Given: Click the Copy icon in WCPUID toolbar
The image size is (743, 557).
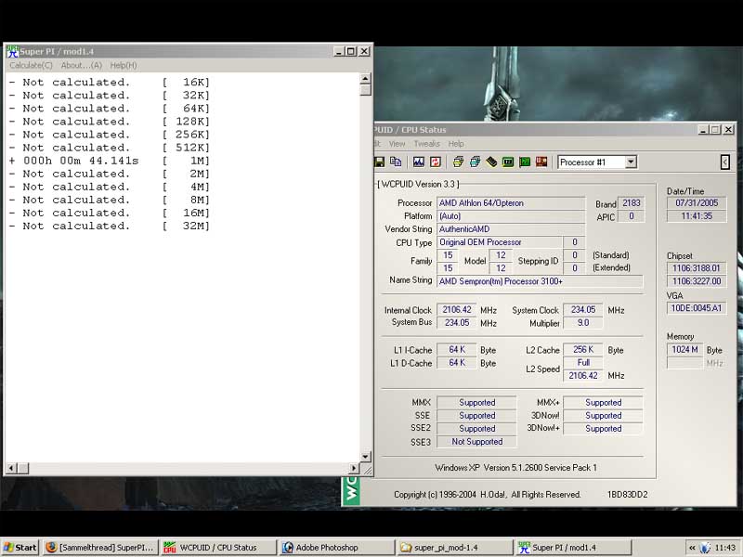Looking at the screenshot, I should pos(396,162).
